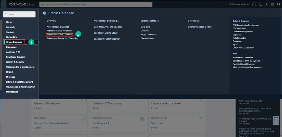
Task: Open the Oracle Database Overview link
Action: (x=51, y=21)
